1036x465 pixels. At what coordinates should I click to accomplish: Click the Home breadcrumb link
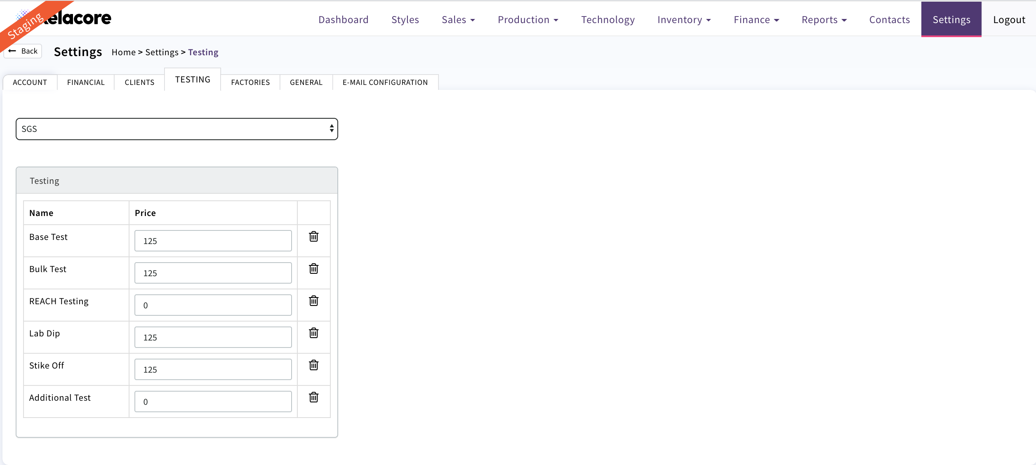coord(123,52)
